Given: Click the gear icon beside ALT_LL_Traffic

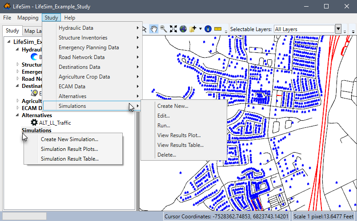Looking at the screenshot, I should click(34, 122).
